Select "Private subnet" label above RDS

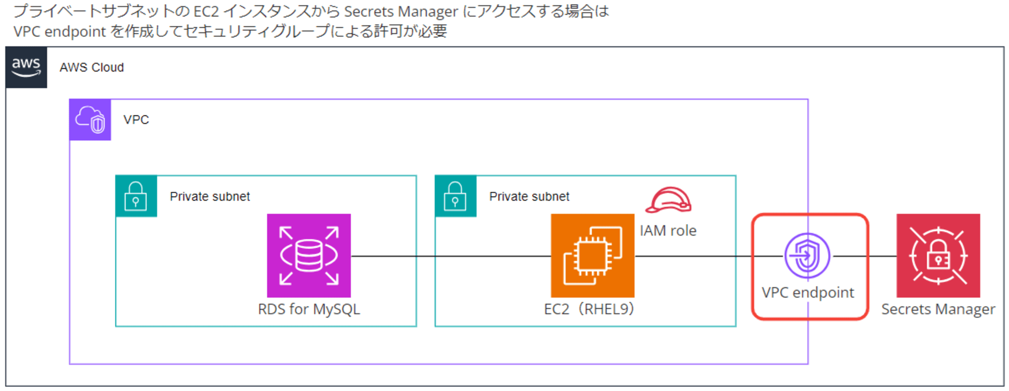point(210,197)
